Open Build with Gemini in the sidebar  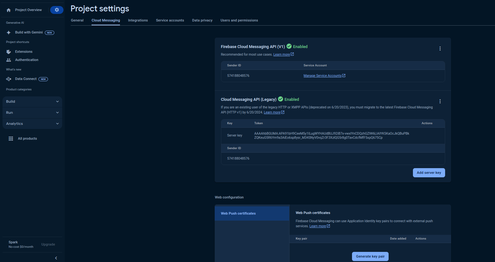[29, 33]
